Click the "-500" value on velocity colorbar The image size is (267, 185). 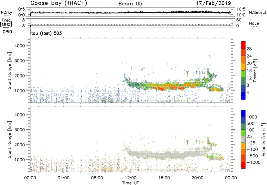click(252, 156)
